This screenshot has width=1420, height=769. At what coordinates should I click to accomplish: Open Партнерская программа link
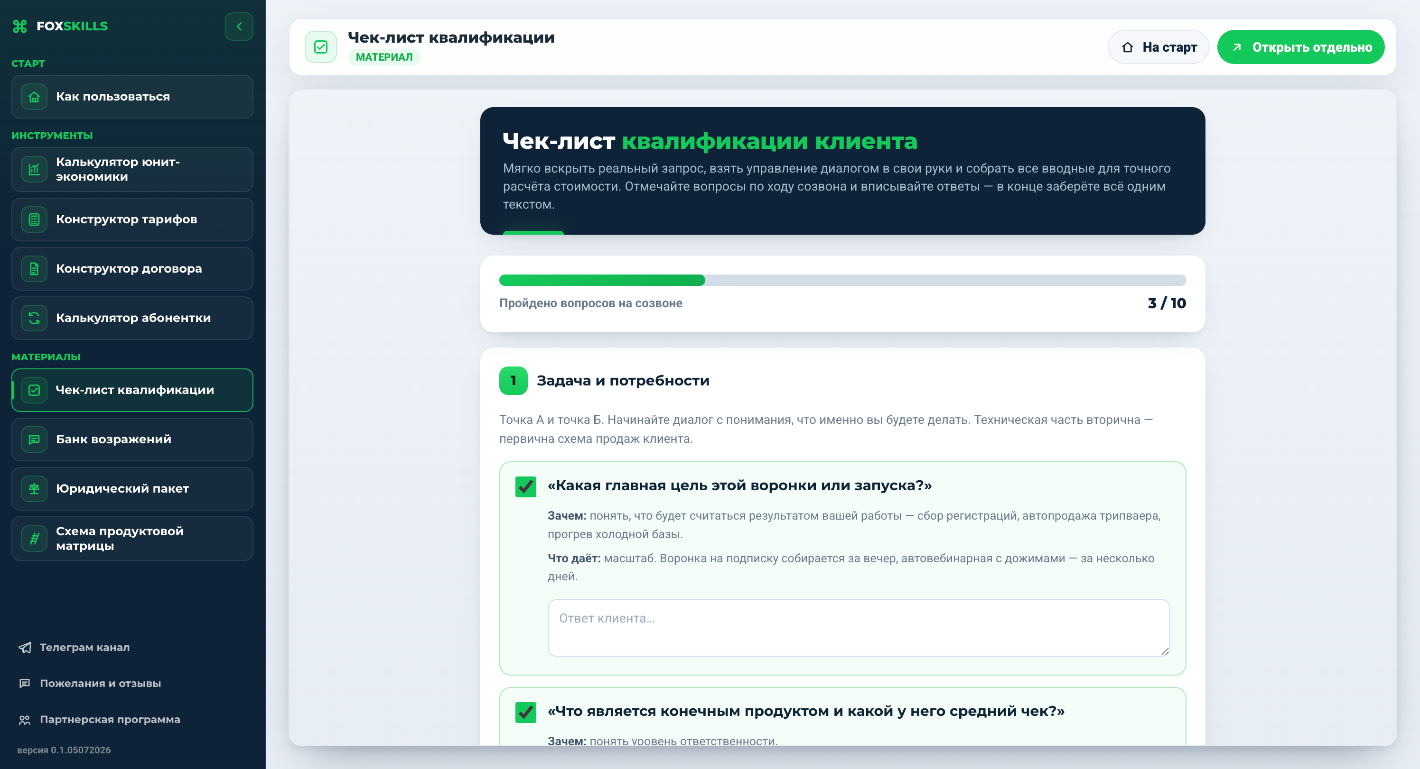[110, 719]
